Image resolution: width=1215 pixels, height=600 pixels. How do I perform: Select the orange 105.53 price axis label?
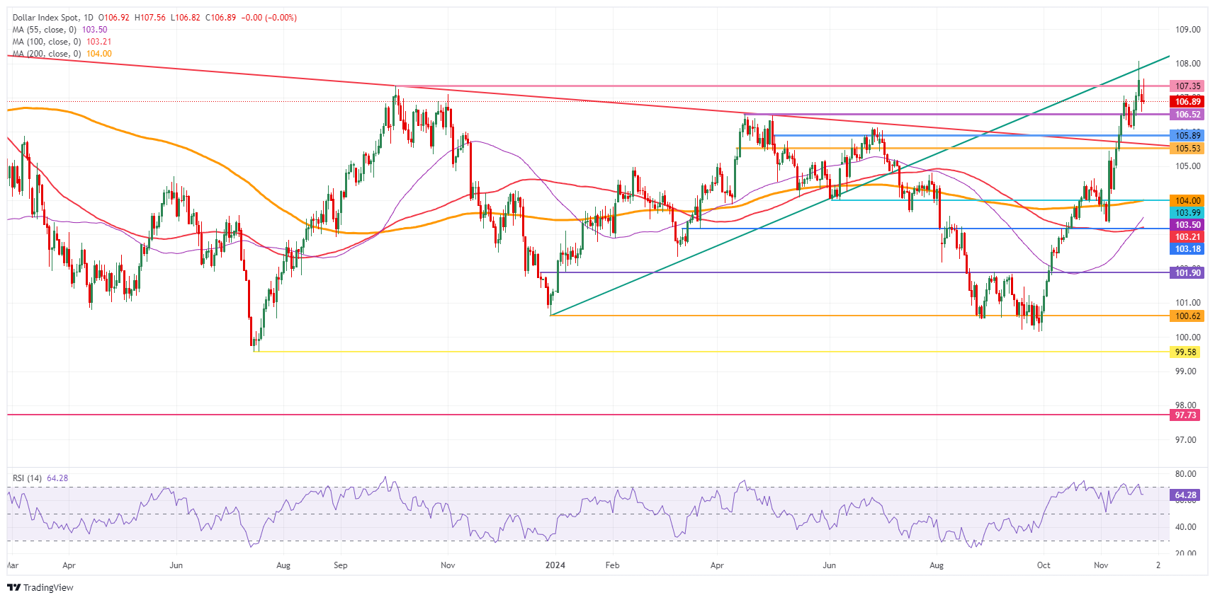[1187, 149]
